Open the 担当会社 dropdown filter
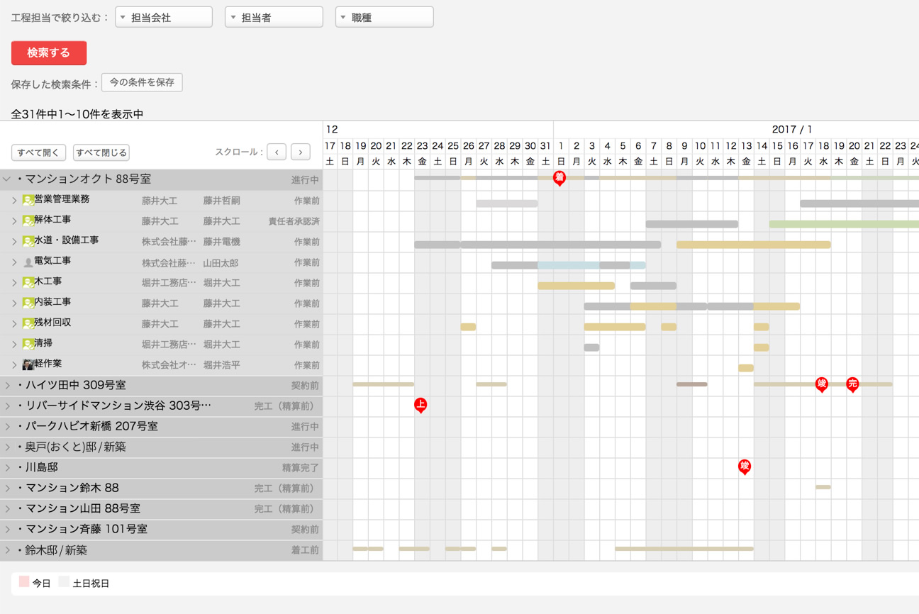The height and width of the screenshot is (614, 919). pos(164,17)
